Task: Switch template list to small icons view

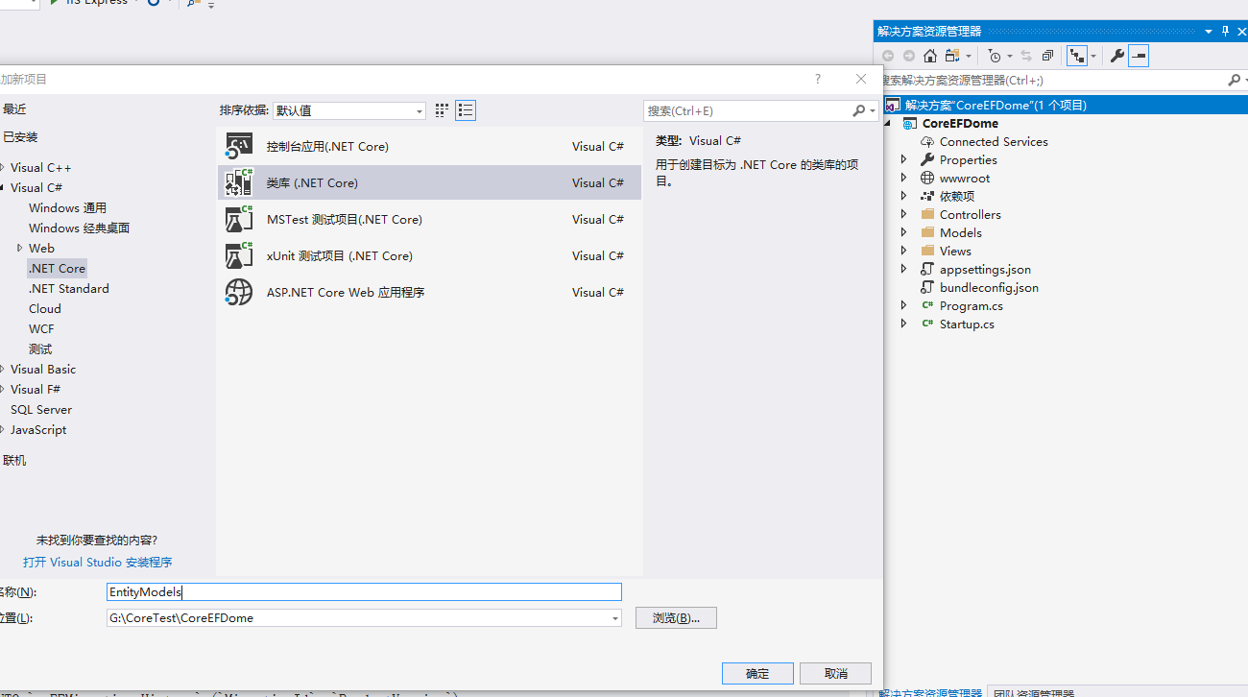Action: point(442,110)
